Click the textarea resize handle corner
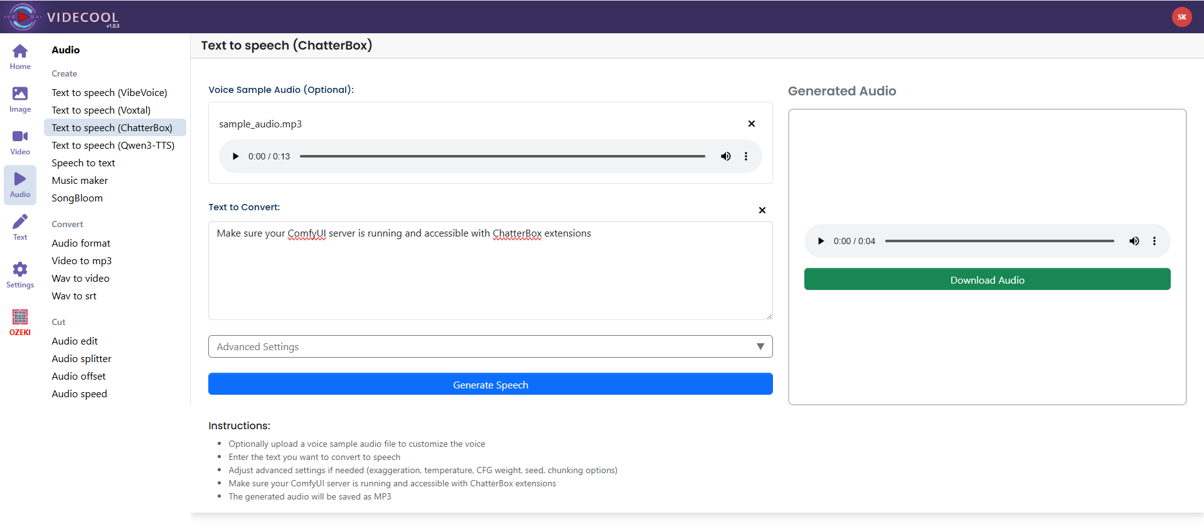Screen dimensions: 1204x529 [769, 316]
